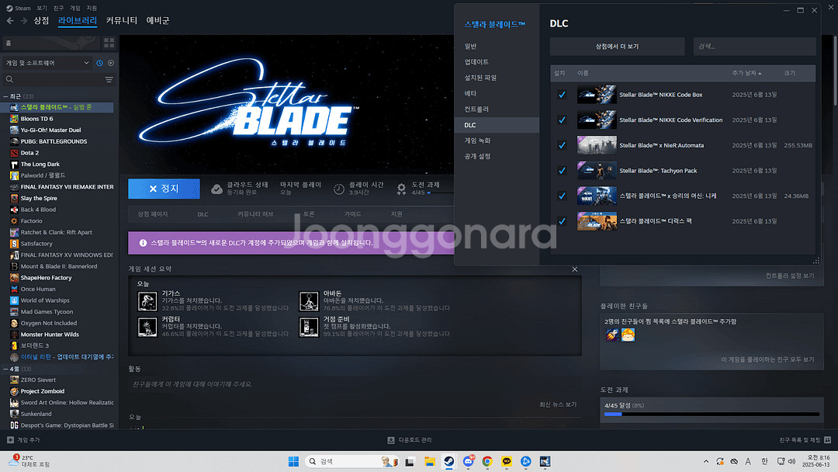
Task: Open achievements trophy icon near 4/45
Action: click(401, 189)
